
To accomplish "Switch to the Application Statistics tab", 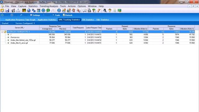I will pos(47,20).
